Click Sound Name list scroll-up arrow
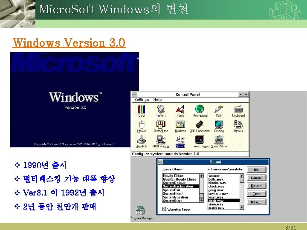Screen dimensions: 307x230 click(x=201, y=176)
